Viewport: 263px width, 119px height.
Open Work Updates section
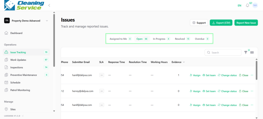tap(26, 60)
